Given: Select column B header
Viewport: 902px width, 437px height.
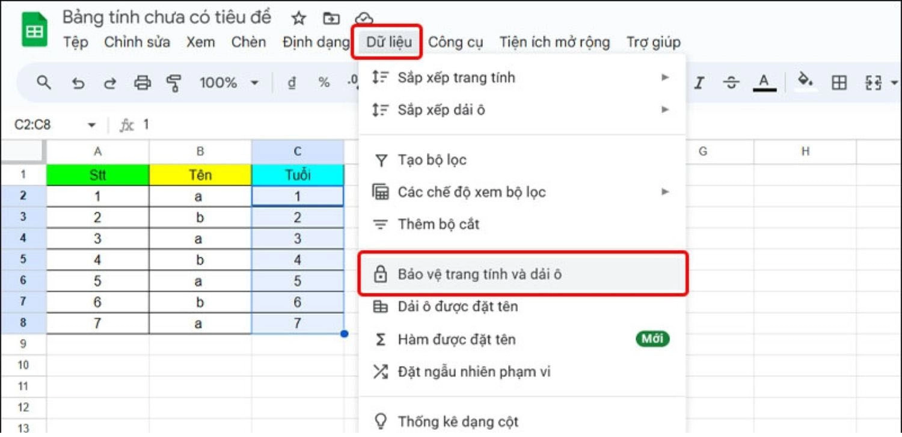Looking at the screenshot, I should pos(200,152).
